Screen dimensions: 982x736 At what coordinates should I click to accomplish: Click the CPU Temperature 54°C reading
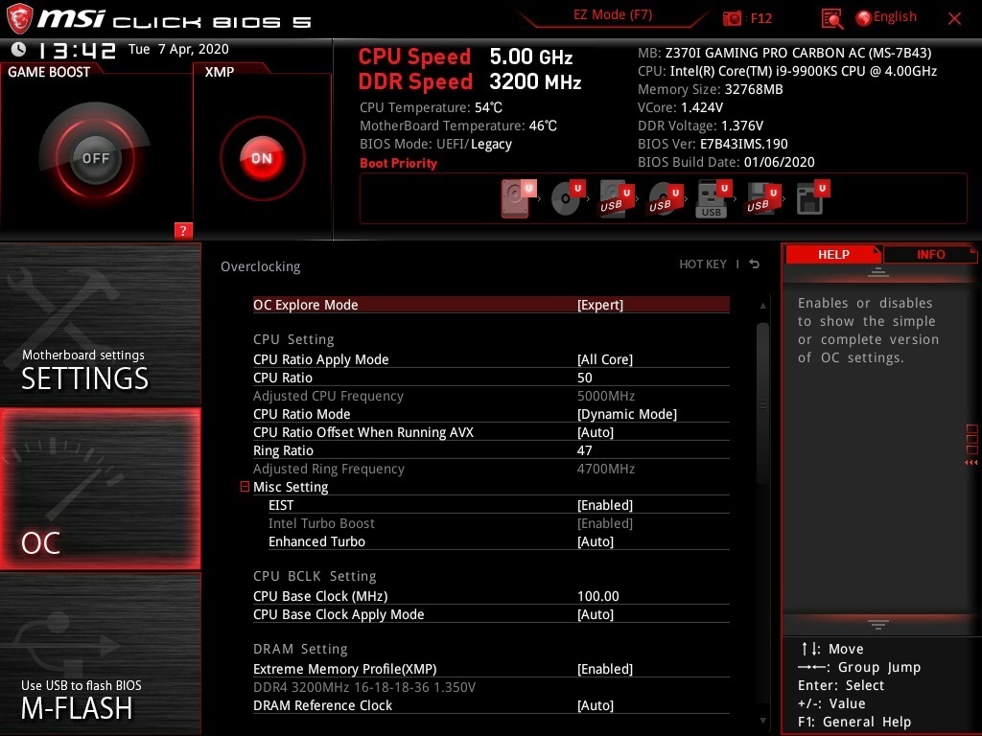431,107
